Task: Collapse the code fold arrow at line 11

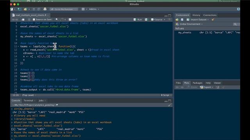Action: (18, 47)
